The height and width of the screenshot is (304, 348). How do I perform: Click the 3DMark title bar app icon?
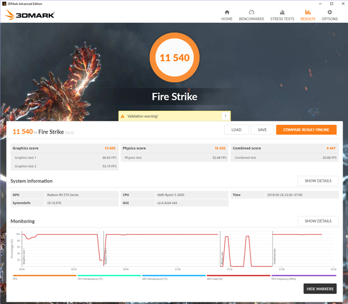(4, 4)
